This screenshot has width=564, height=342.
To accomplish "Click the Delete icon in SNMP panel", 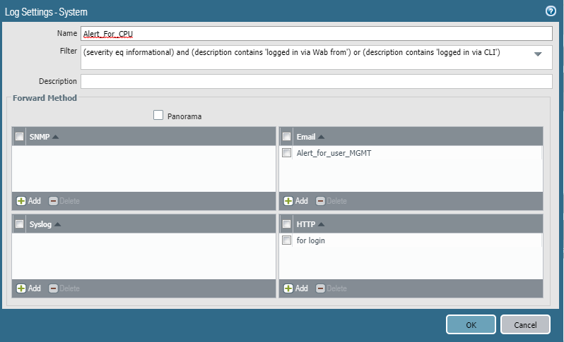I will point(53,201).
